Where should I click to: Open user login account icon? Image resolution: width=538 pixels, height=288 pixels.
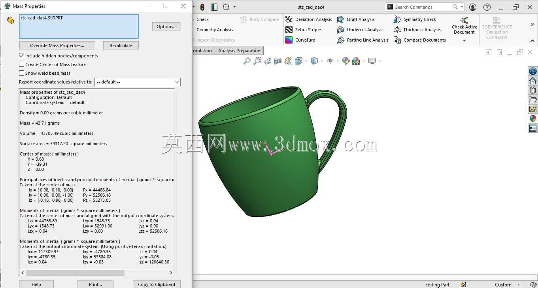[473, 7]
